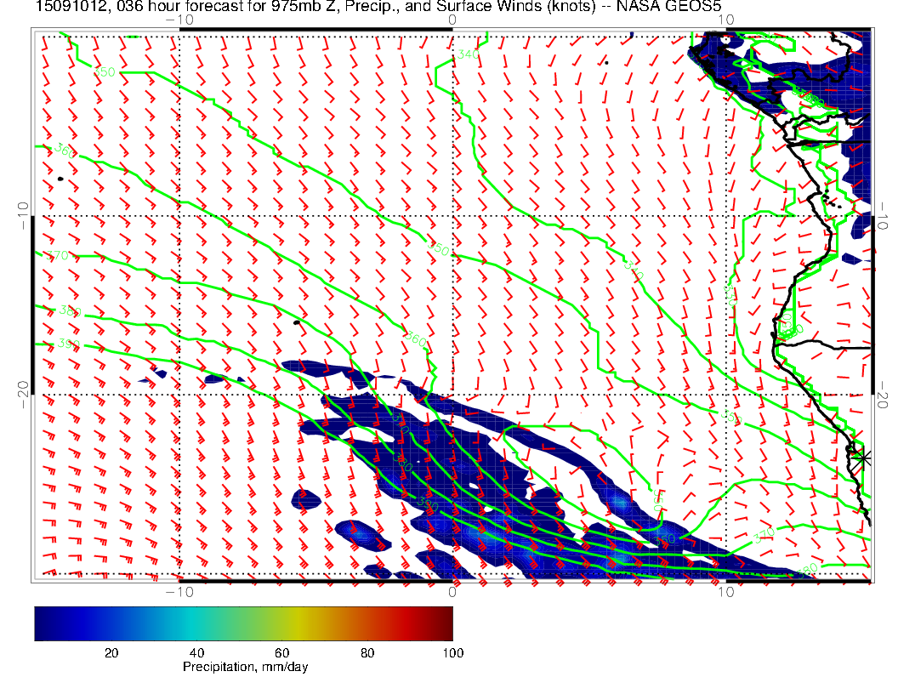Click the 340 contour label near top center

pos(468,55)
